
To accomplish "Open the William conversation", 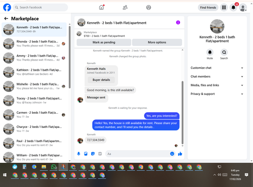I will tap(34, 157).
